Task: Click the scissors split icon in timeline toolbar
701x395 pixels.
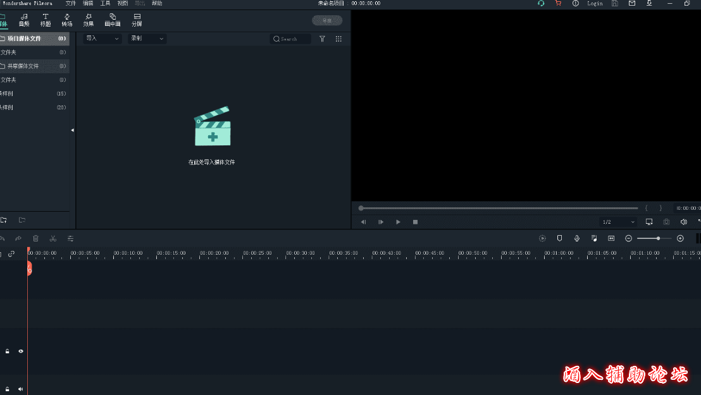Action: (x=53, y=238)
